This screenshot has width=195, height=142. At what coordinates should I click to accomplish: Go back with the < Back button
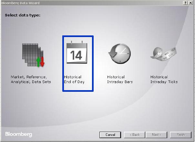pyautogui.click(x=135, y=135)
